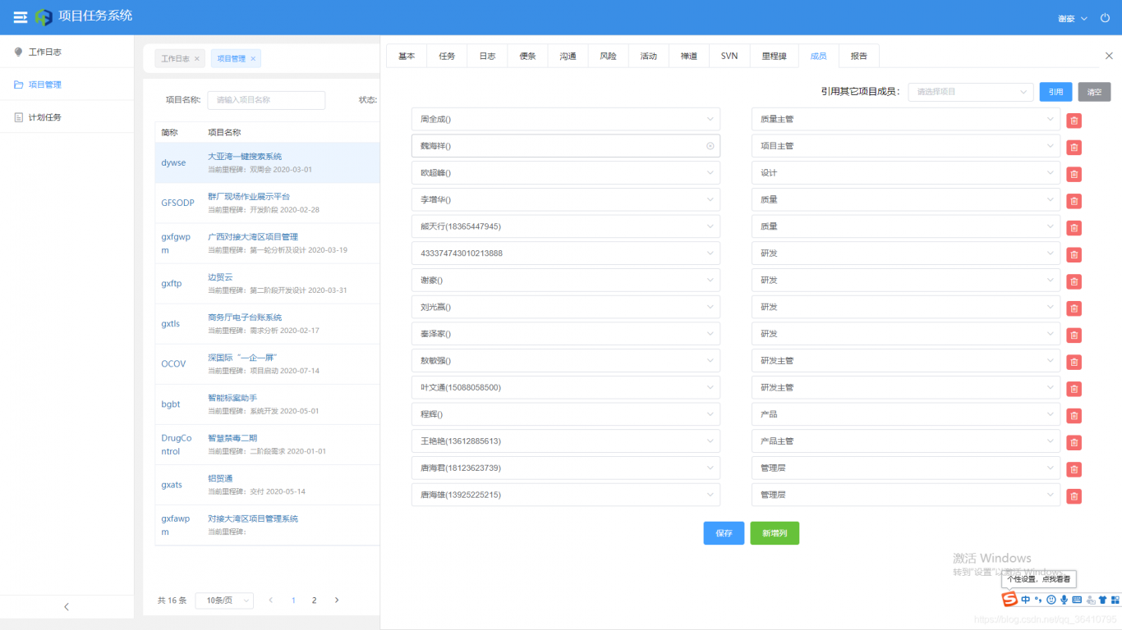Screen dimensions: 1122x630
Task: Remove the 李增华() row with its trash icon
Action: pyautogui.click(x=1074, y=201)
